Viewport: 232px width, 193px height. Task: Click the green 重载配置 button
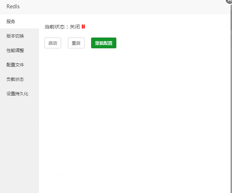[x=104, y=43]
